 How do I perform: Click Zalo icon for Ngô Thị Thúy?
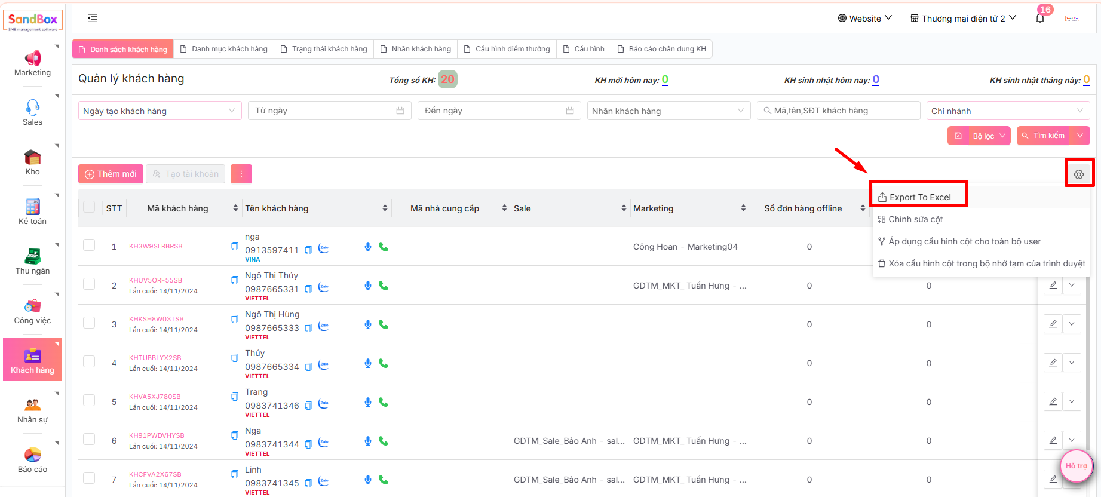tap(323, 287)
